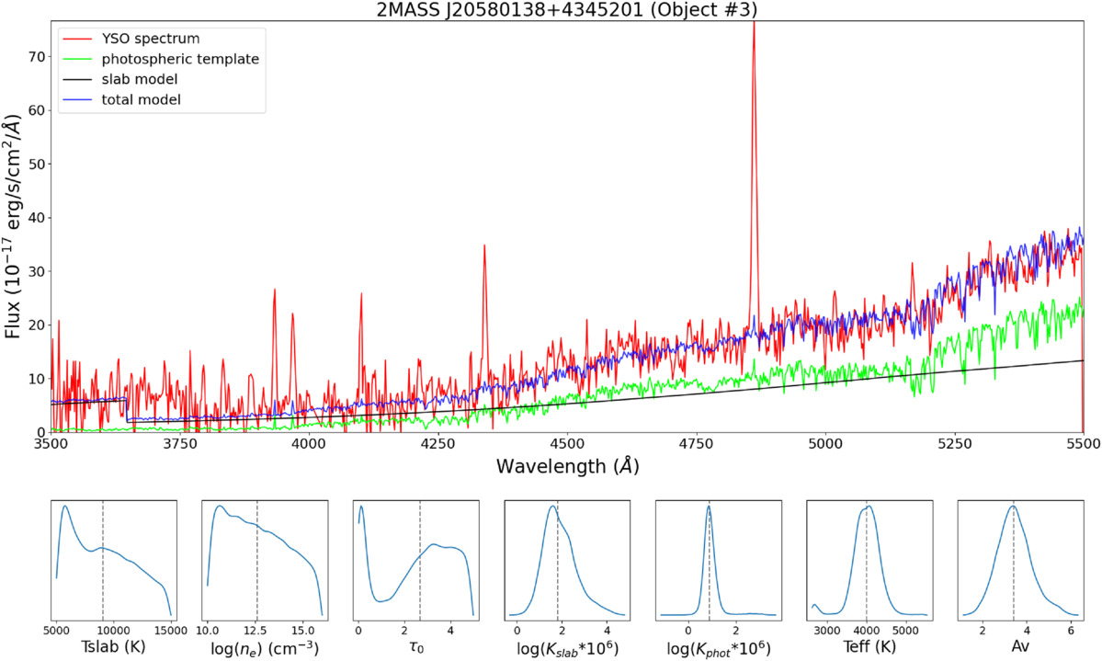Click the blue line sample in legend
This screenshot has height=661, width=1102.
coord(77,100)
